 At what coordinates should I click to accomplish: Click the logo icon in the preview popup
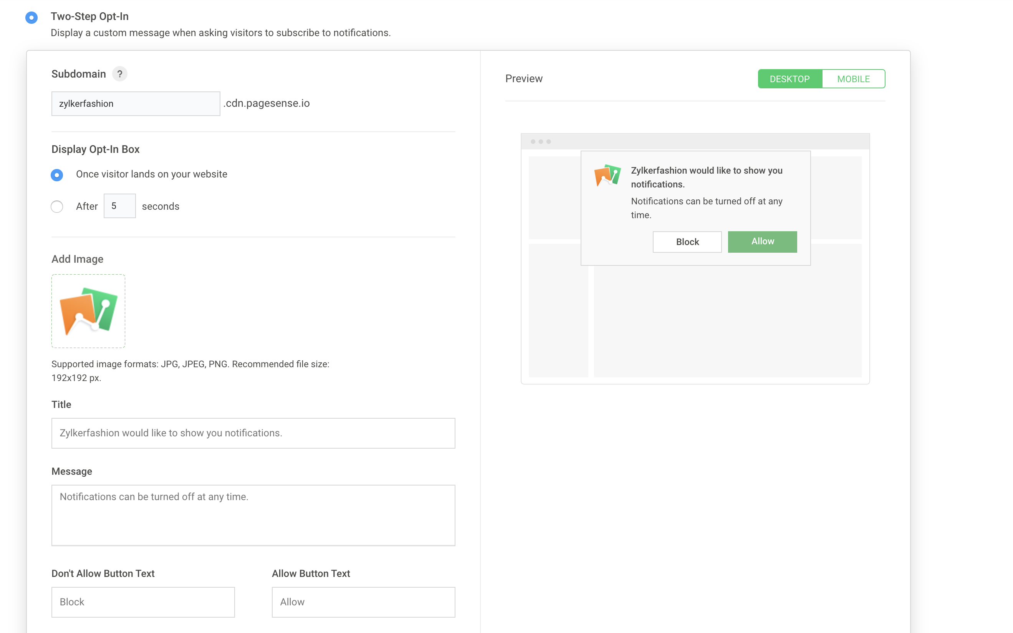[607, 176]
